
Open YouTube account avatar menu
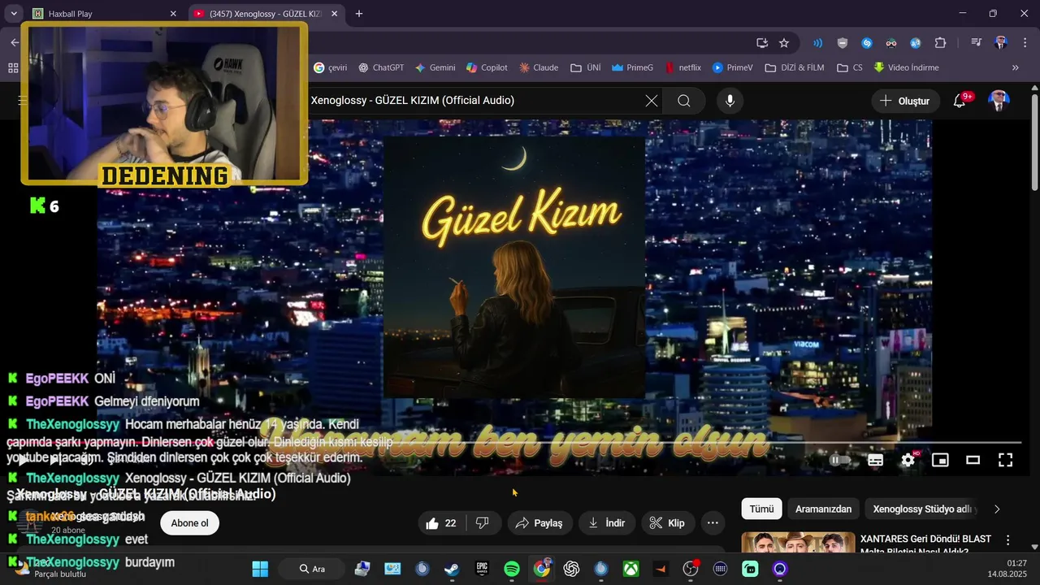(x=999, y=101)
